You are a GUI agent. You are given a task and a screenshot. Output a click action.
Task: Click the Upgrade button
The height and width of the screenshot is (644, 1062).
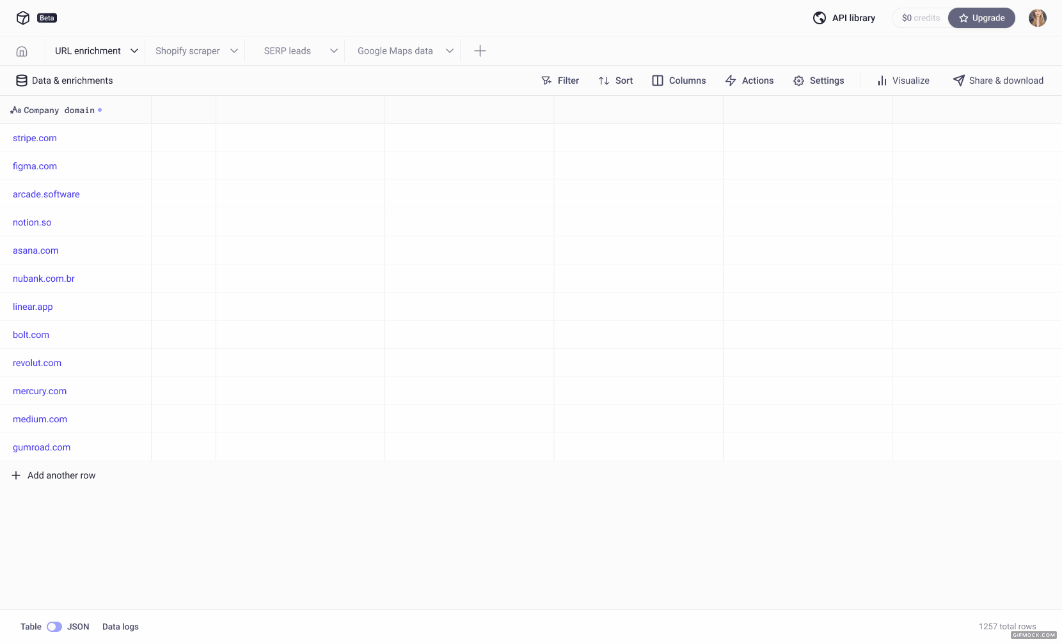[981, 18]
